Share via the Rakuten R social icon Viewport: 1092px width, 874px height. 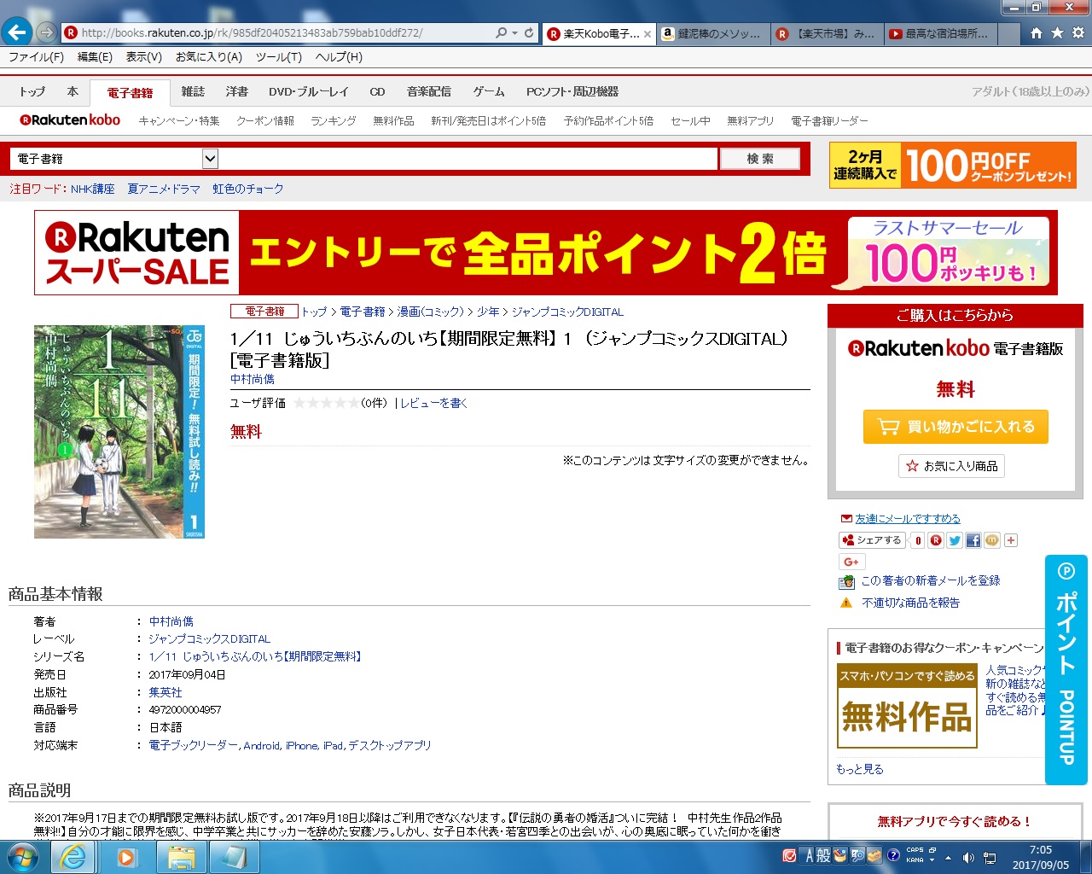click(936, 540)
